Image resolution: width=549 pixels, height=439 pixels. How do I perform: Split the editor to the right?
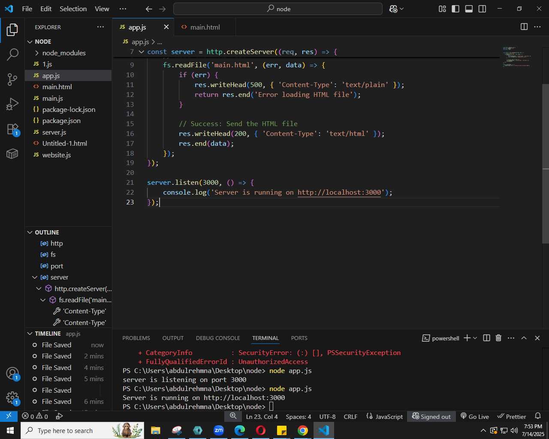click(524, 27)
